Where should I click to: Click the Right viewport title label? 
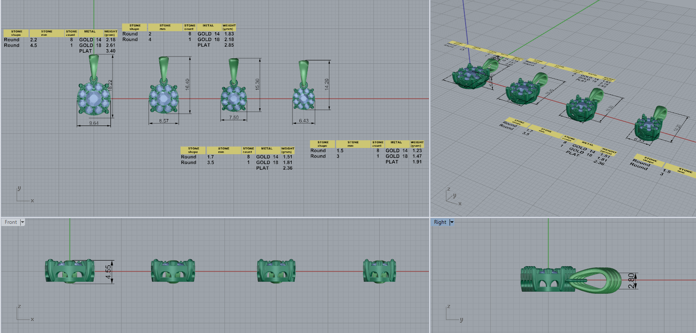pos(440,222)
